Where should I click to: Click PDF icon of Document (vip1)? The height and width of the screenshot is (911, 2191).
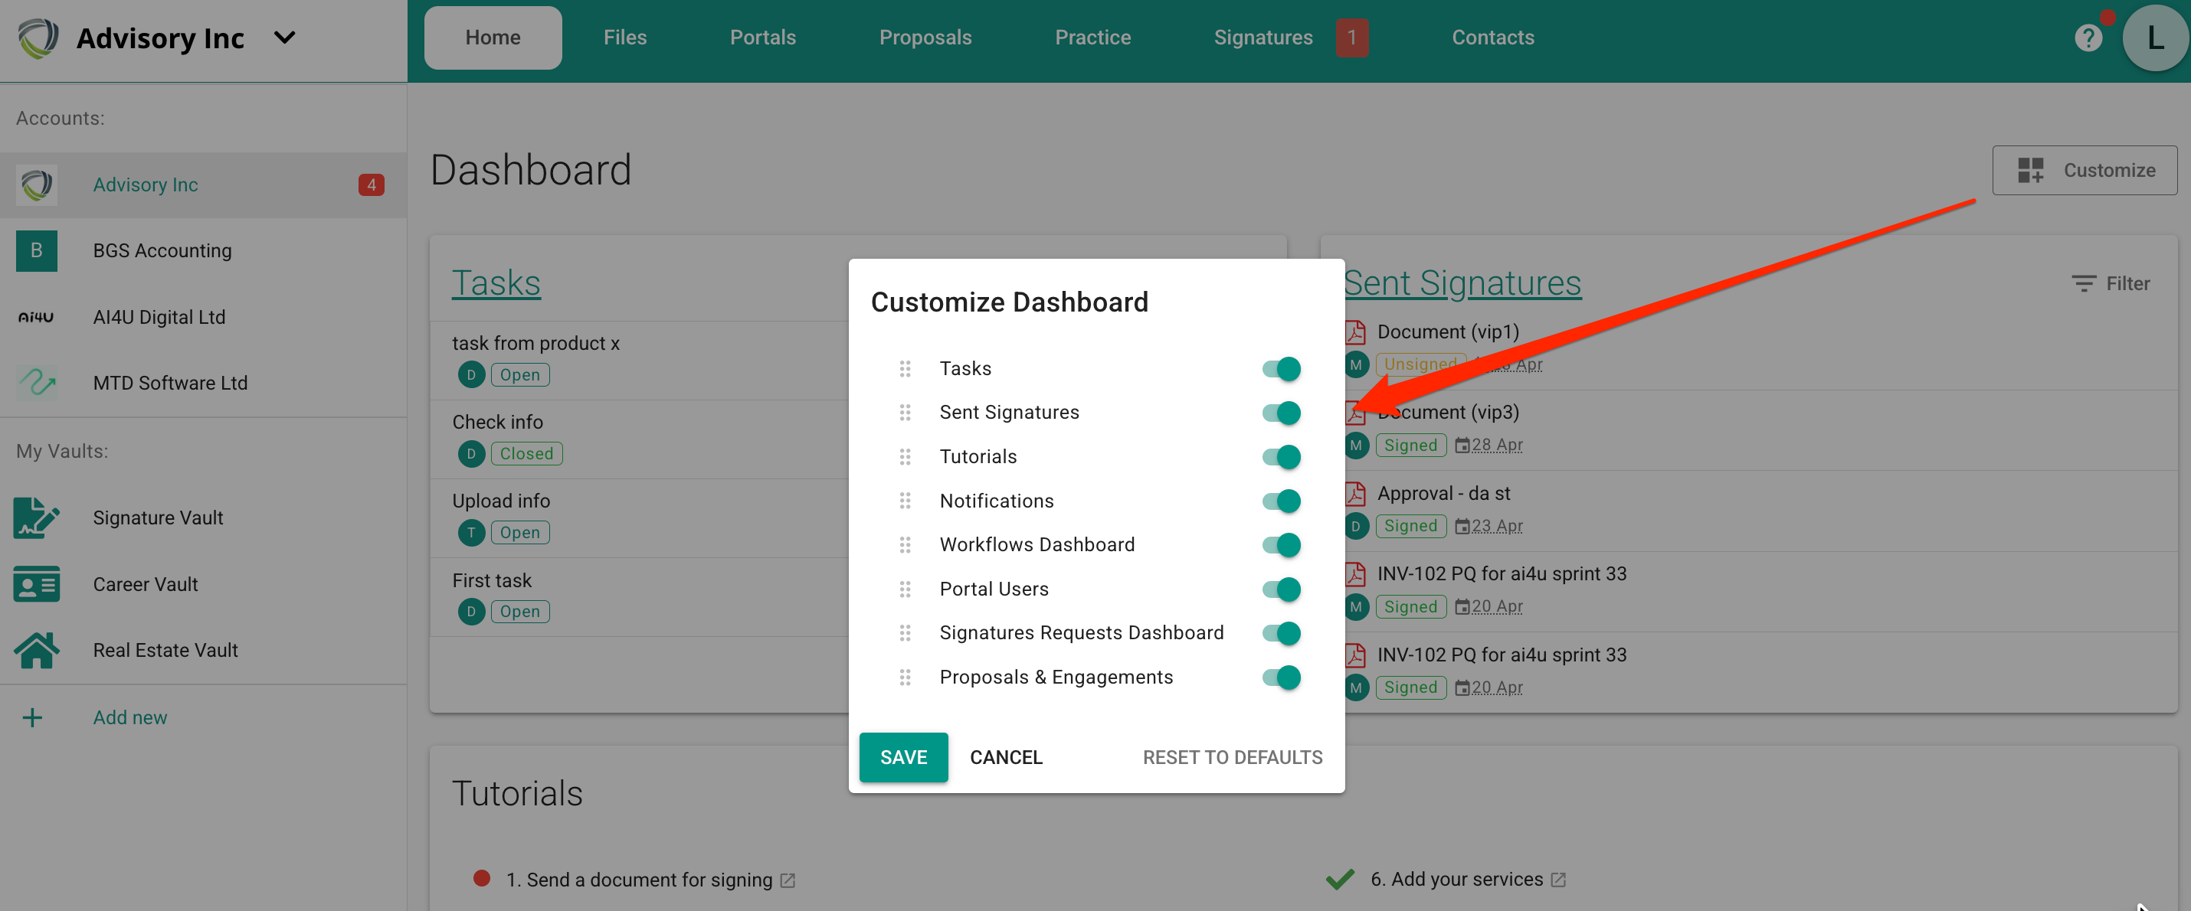pyautogui.click(x=1355, y=332)
